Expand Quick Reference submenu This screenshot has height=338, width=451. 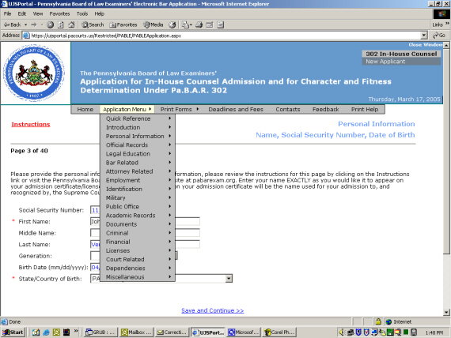click(x=138, y=118)
